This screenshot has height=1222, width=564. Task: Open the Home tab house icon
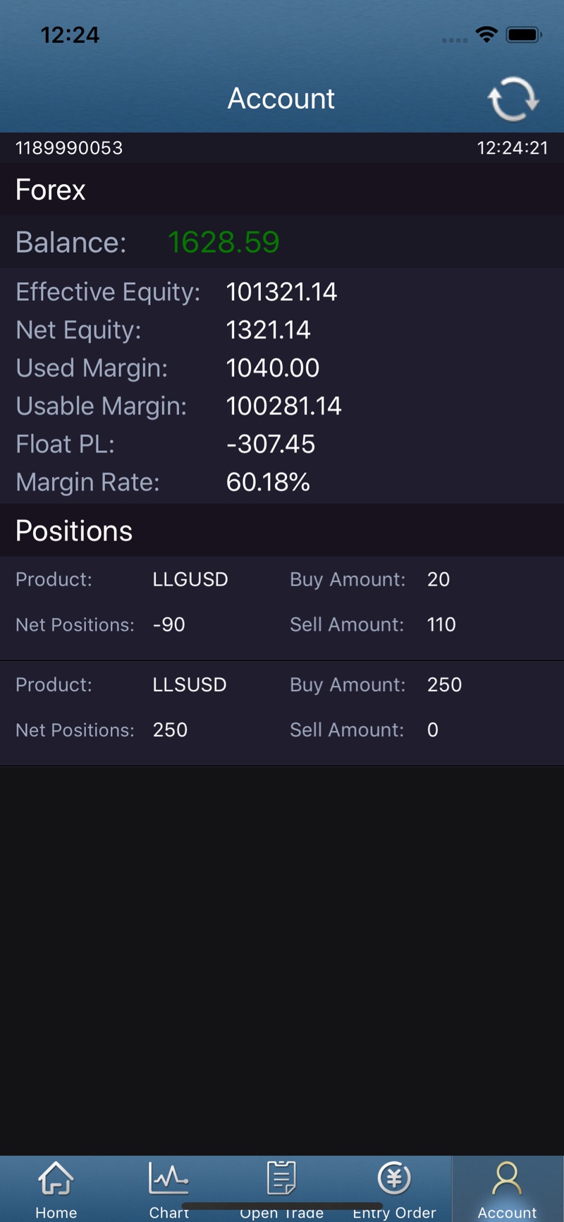[56, 1178]
